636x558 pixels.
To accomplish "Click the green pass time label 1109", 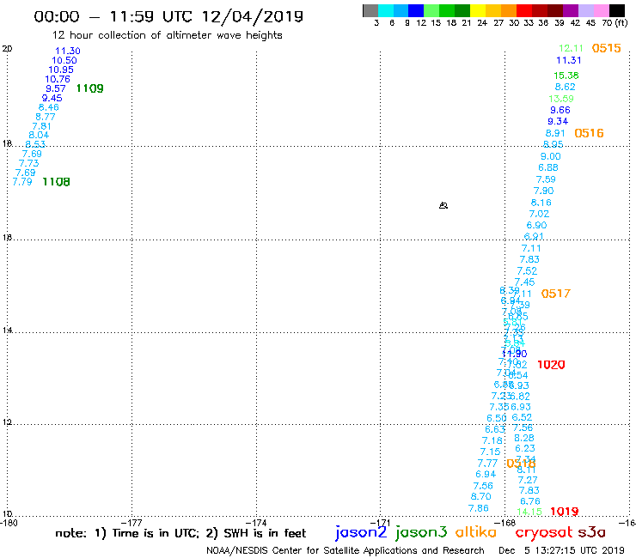I will [x=89, y=88].
